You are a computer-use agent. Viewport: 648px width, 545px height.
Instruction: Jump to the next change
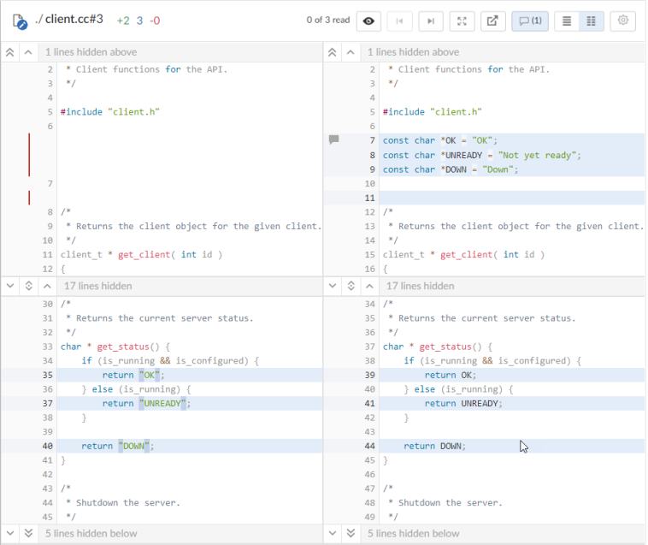[431, 21]
